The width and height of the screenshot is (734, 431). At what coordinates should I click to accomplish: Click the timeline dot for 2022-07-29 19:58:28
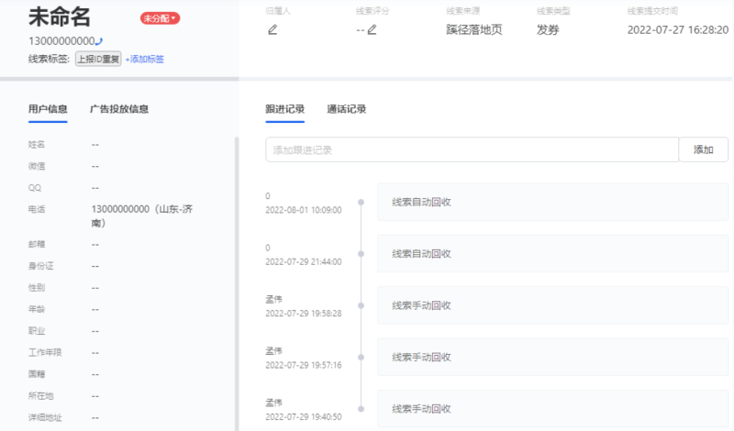click(361, 305)
